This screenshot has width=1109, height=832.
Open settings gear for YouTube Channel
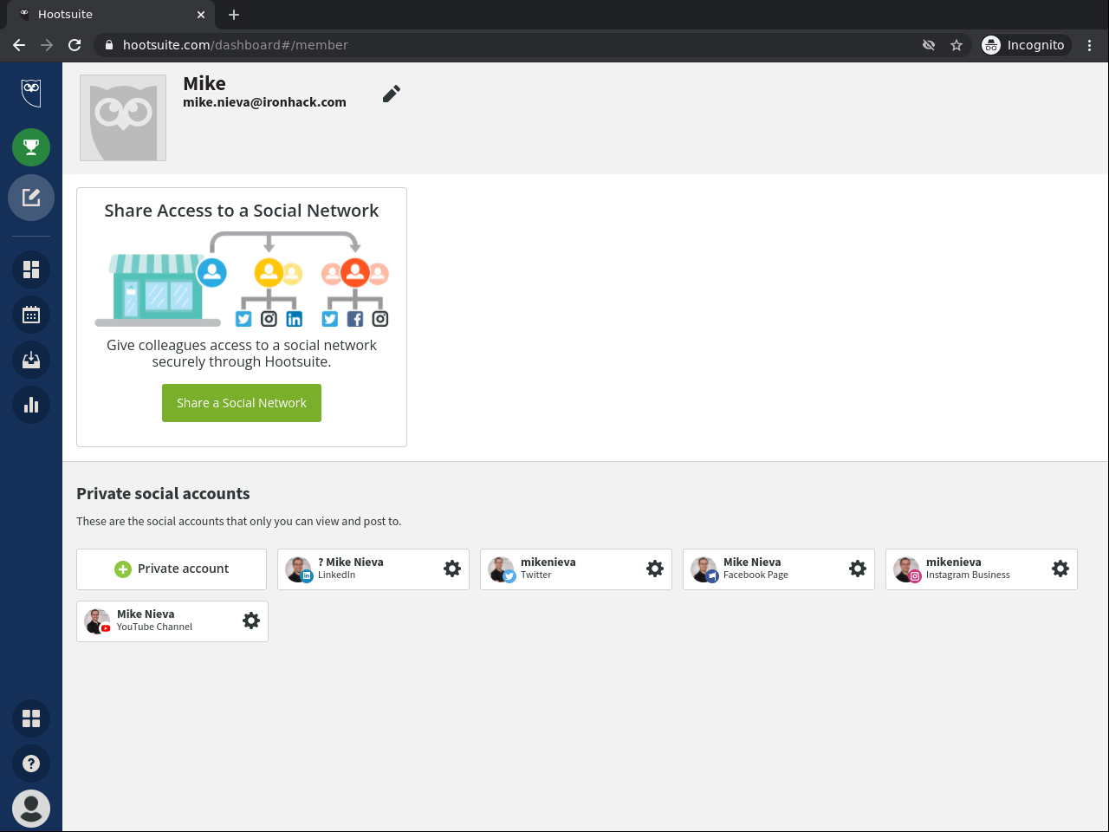click(251, 621)
